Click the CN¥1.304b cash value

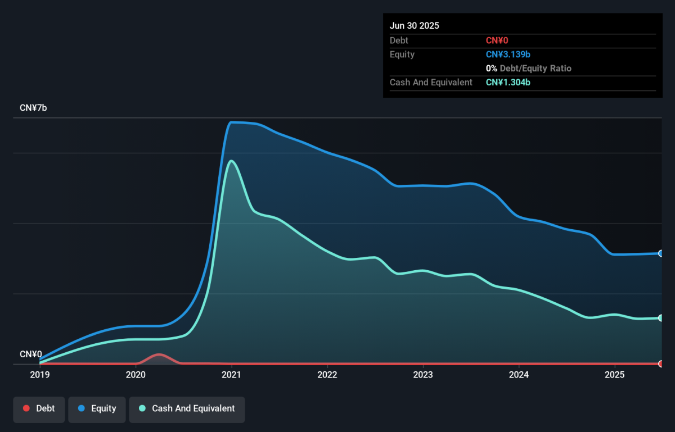[x=508, y=83]
